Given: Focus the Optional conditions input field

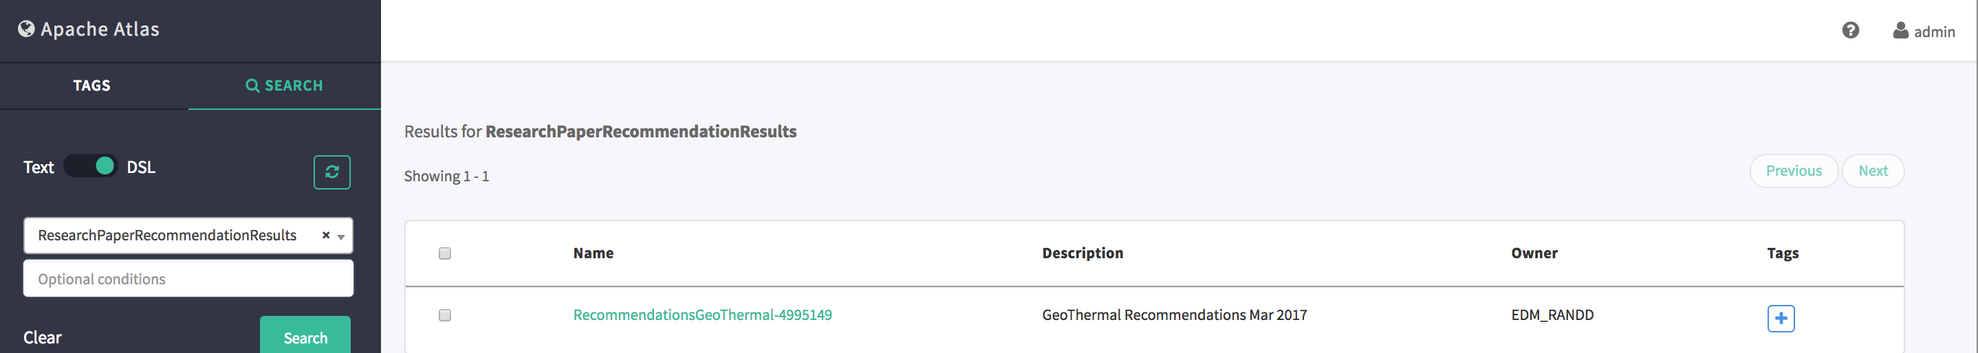Looking at the screenshot, I should point(188,280).
